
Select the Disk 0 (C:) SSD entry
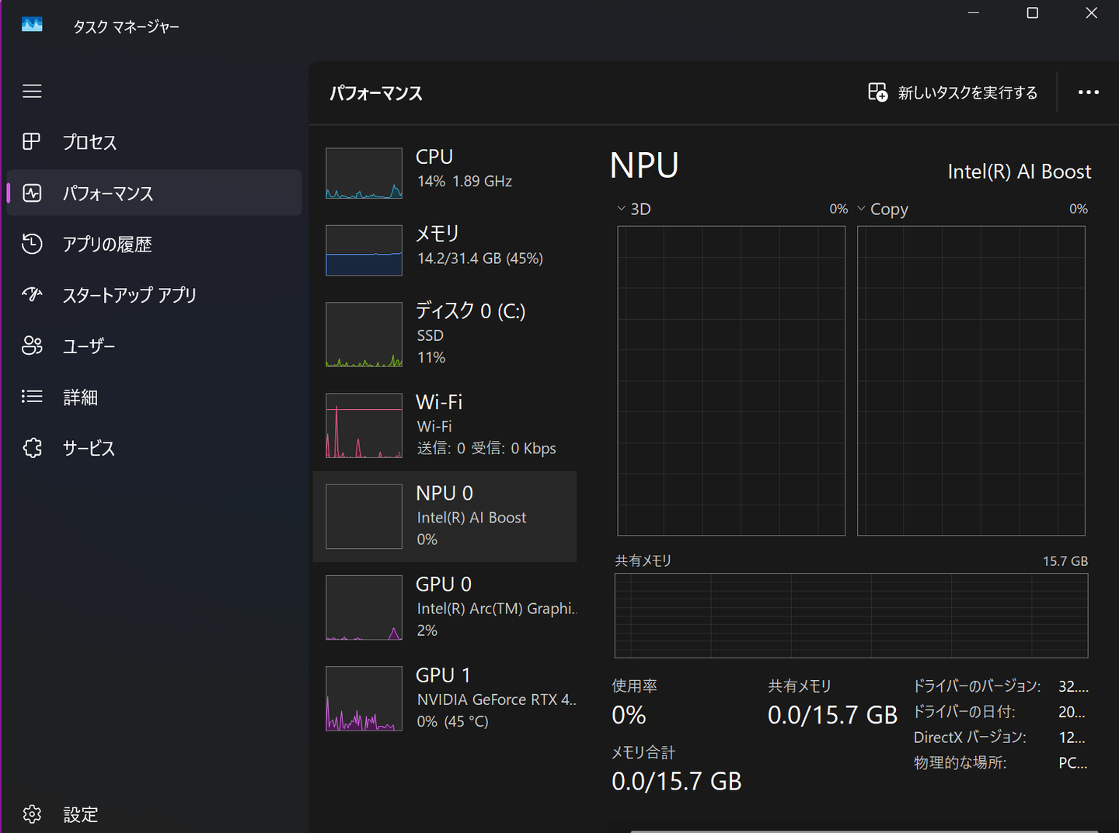pyautogui.click(x=444, y=334)
